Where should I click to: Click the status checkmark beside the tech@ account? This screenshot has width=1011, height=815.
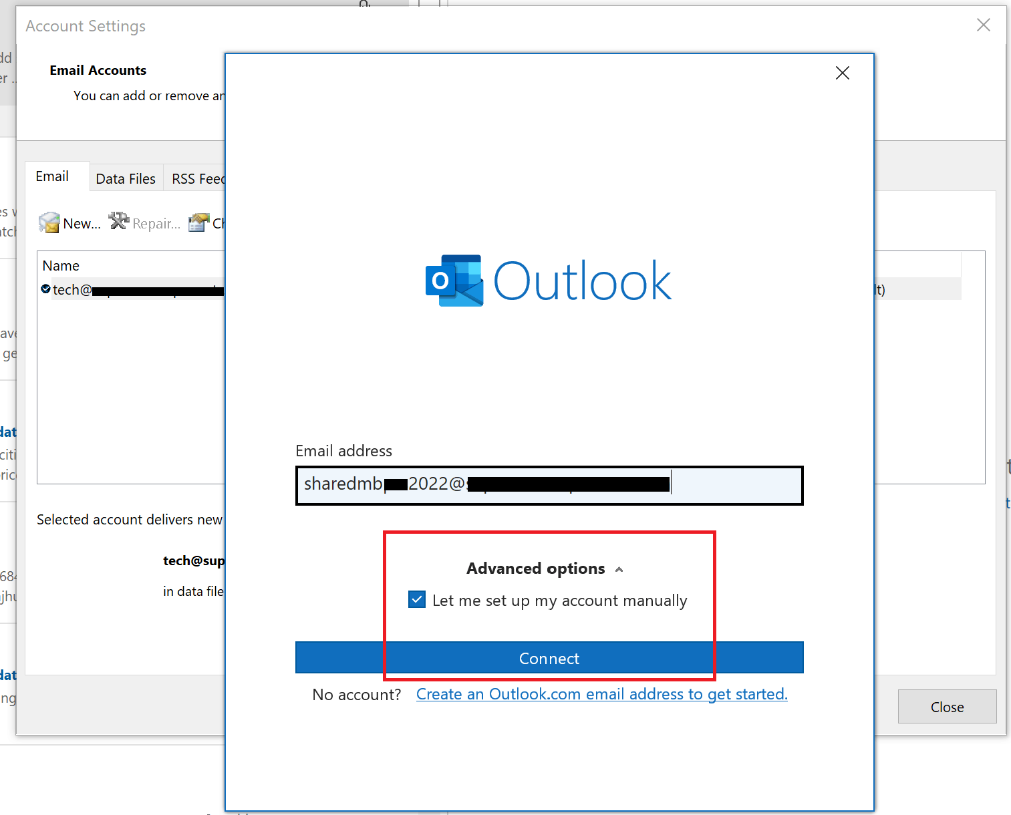45,289
